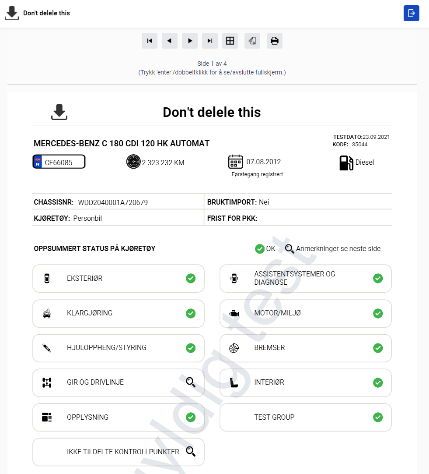Click the document rotate icon in toolbar
The image size is (429, 474).
252,41
